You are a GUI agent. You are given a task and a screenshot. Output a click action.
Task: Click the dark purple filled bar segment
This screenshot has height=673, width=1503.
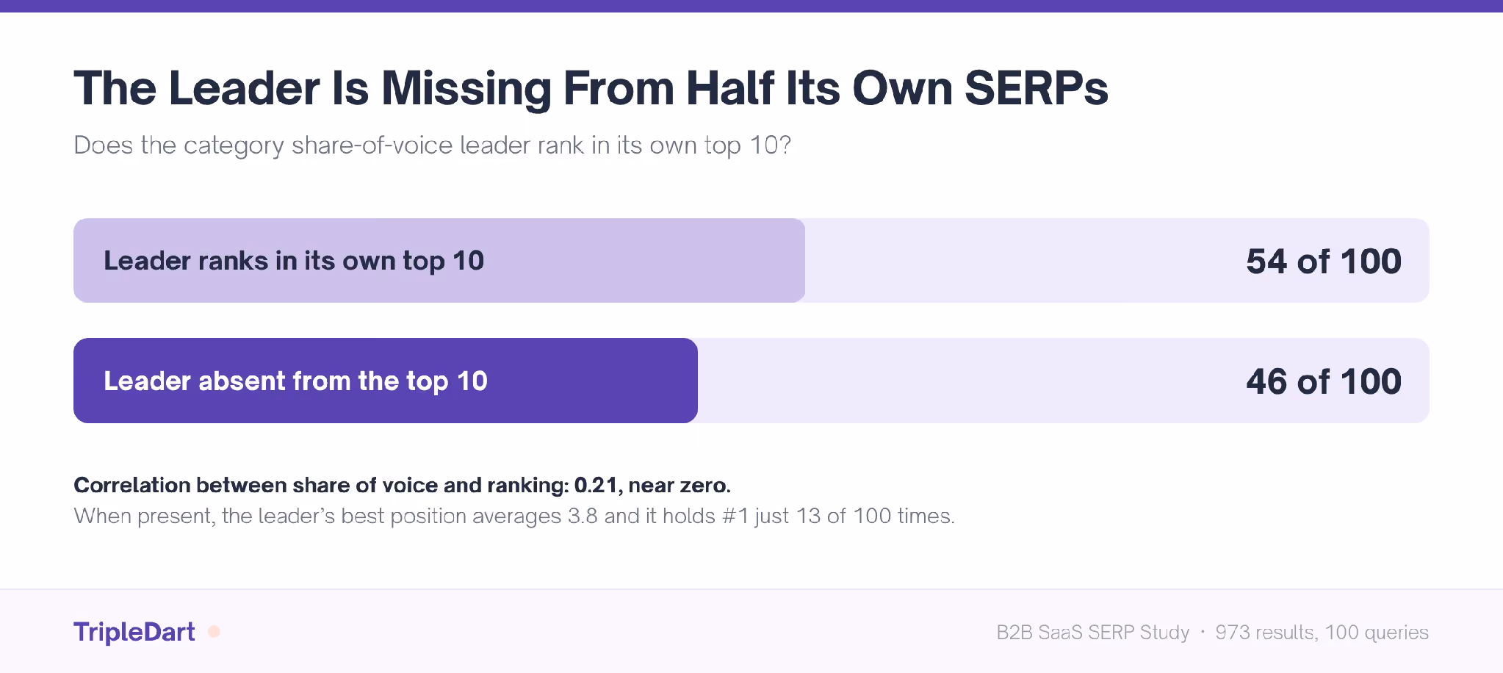click(386, 381)
